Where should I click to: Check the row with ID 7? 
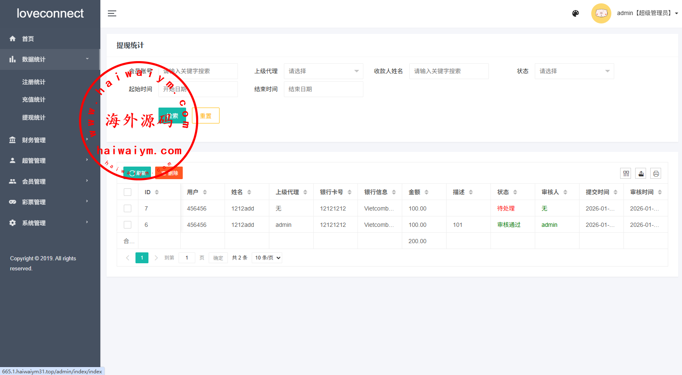128,208
